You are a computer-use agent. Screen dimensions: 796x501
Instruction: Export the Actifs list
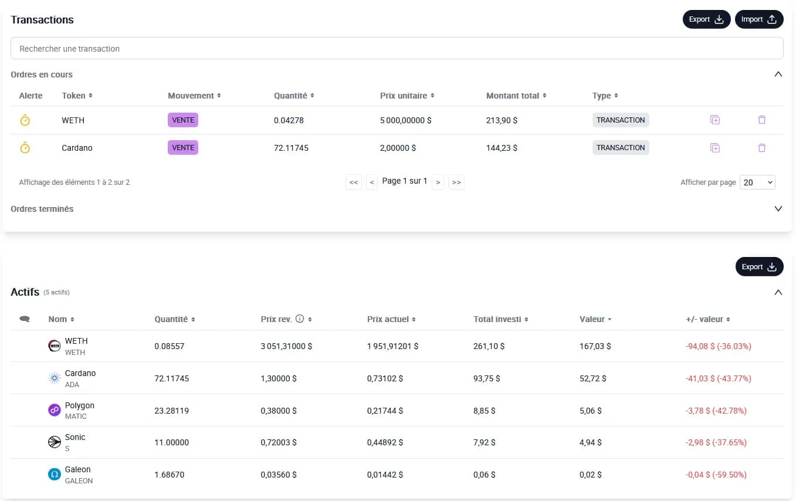pyautogui.click(x=759, y=266)
